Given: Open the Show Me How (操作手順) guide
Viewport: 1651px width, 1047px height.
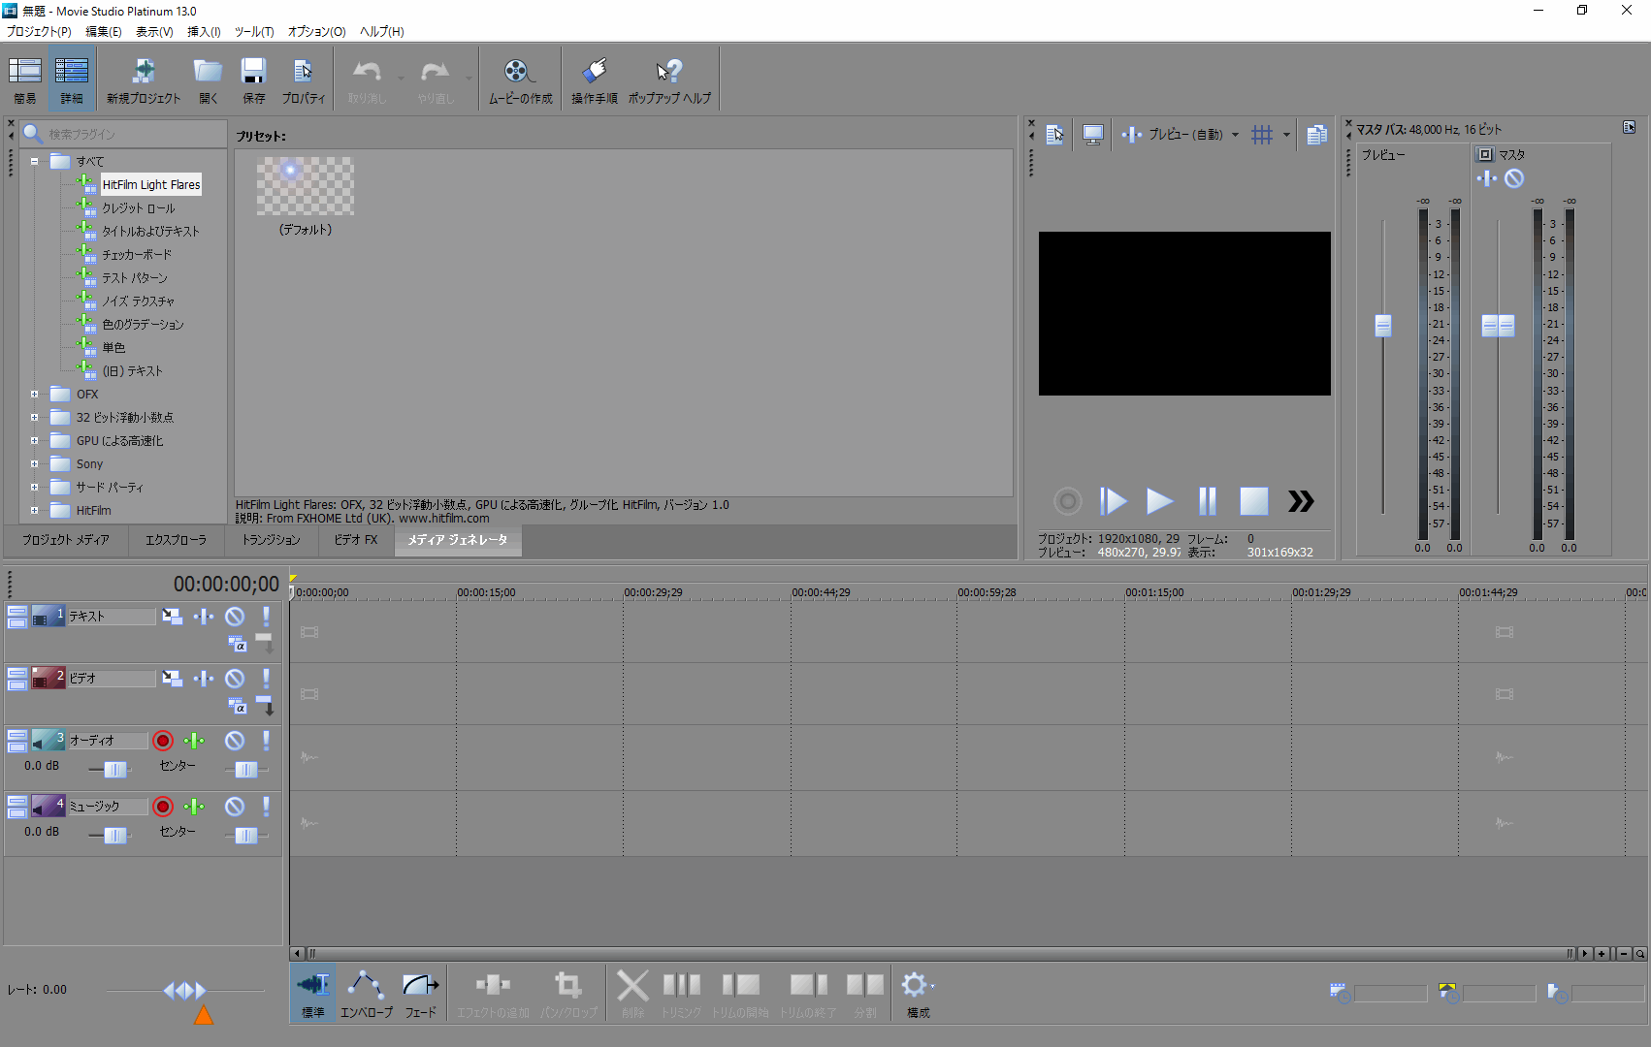Looking at the screenshot, I should pyautogui.click(x=594, y=79).
